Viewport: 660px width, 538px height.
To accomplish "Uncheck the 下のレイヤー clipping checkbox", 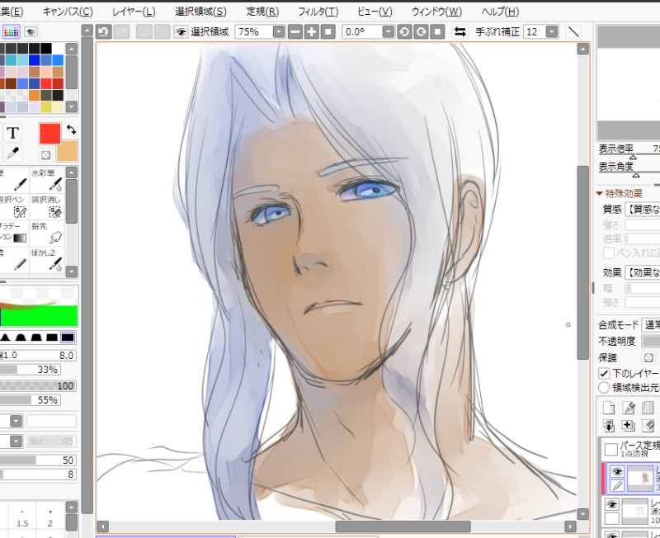I will pos(604,374).
